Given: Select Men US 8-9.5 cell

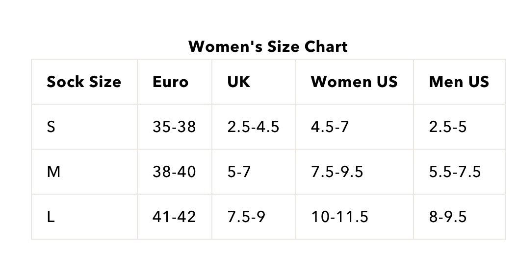Looking at the screenshot, I should tap(447, 217).
